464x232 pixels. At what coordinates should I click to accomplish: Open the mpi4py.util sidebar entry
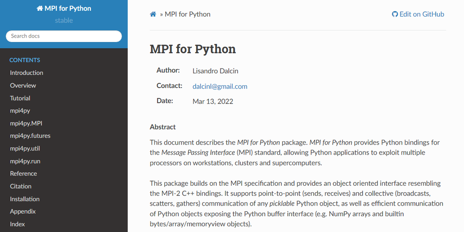click(25, 149)
